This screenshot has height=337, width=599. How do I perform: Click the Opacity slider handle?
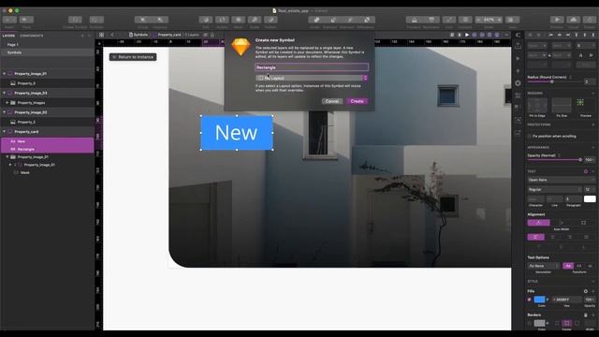580,160
